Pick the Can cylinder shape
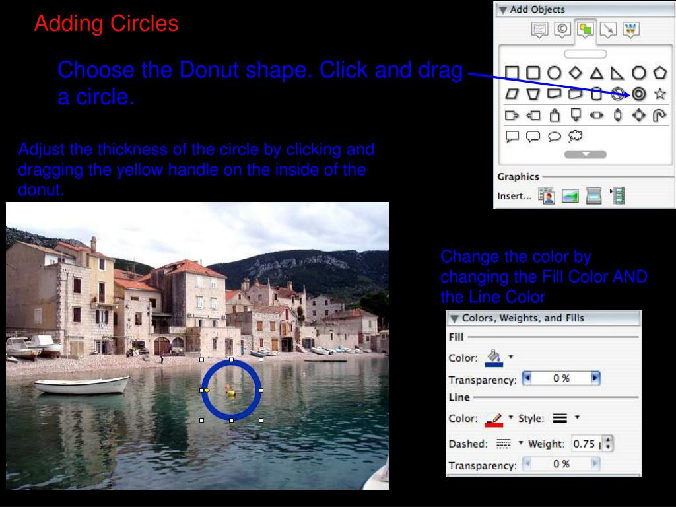The width and height of the screenshot is (676, 507). pos(596,94)
